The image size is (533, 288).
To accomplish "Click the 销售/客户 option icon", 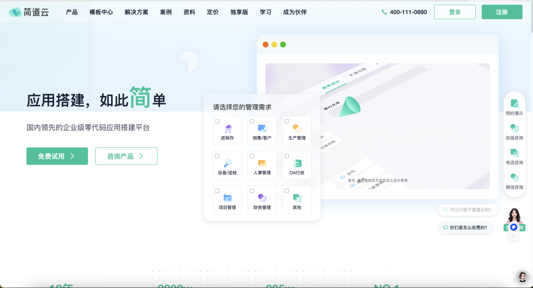I will 262,128.
